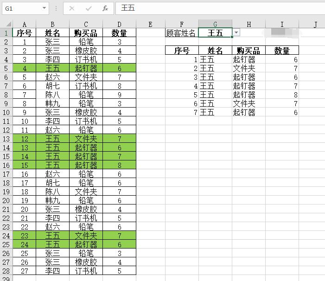
Task: Select column C header
Action: [x=86, y=24]
